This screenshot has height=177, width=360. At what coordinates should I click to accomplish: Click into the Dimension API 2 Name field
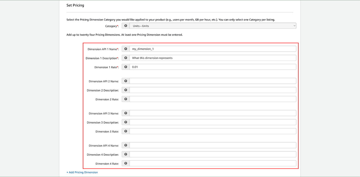point(213,81)
